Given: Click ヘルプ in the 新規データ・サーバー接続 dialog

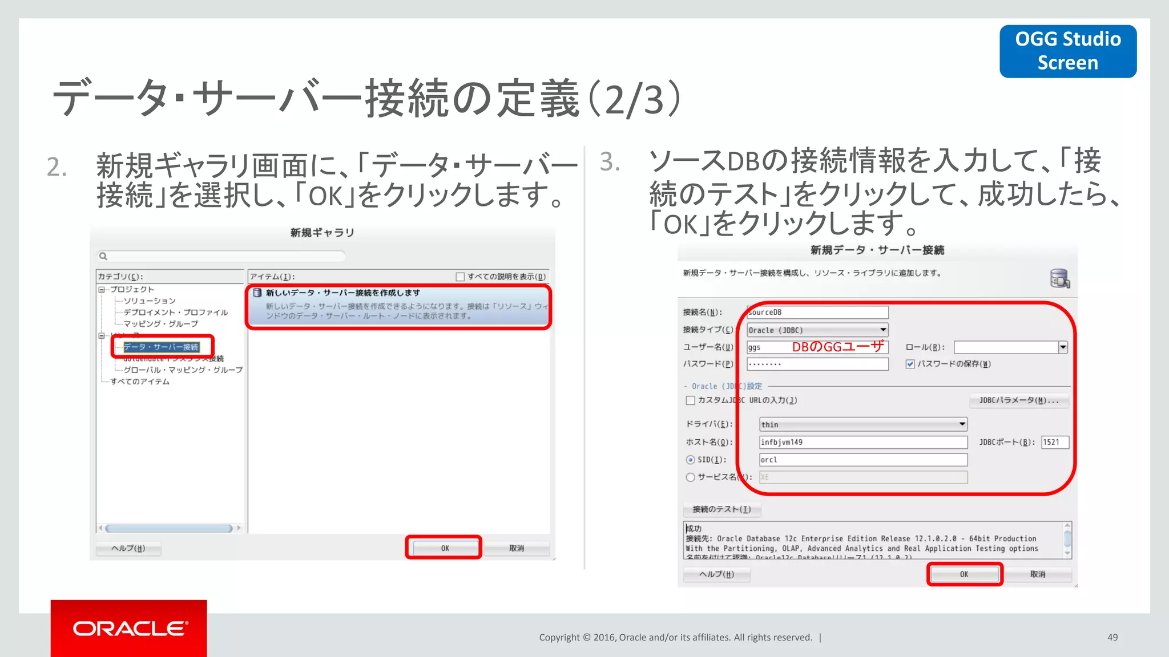Looking at the screenshot, I should point(717,574).
